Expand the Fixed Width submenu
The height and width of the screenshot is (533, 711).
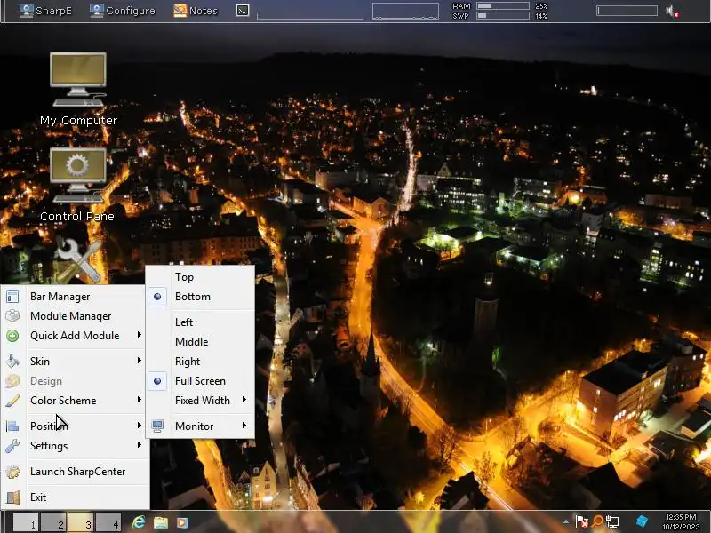[203, 401]
